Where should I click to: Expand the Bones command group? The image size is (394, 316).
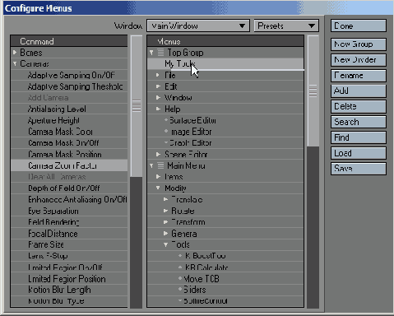tap(15, 52)
